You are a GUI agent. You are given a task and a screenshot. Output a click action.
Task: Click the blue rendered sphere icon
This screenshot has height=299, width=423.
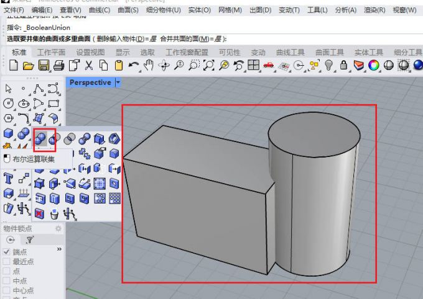click(x=418, y=65)
